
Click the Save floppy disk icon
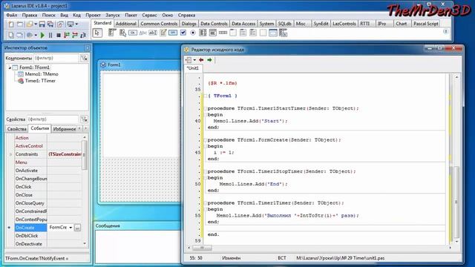point(42,24)
